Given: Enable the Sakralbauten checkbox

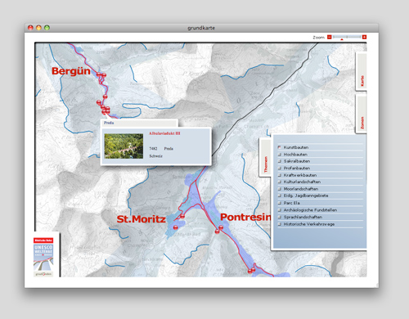Looking at the screenshot, I should click(279, 161).
